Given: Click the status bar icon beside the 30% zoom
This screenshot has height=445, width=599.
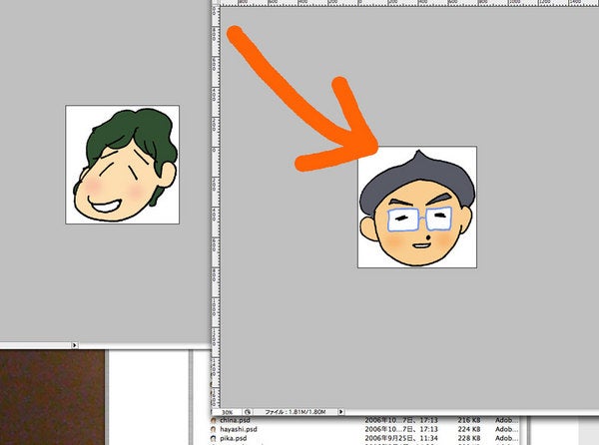Looking at the screenshot, I should pyautogui.click(x=250, y=410).
